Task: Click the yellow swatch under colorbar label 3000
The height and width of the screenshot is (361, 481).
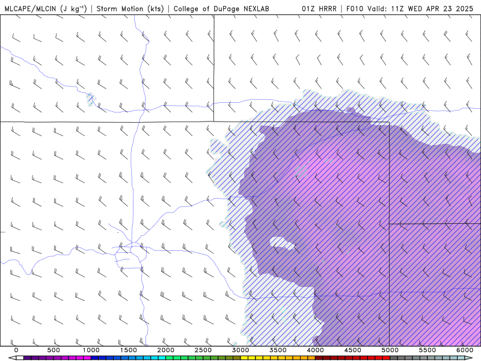Action: 245,358
